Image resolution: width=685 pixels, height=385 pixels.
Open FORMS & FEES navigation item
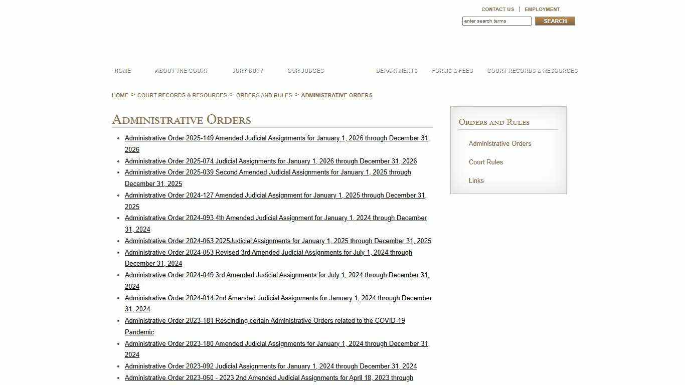452,71
